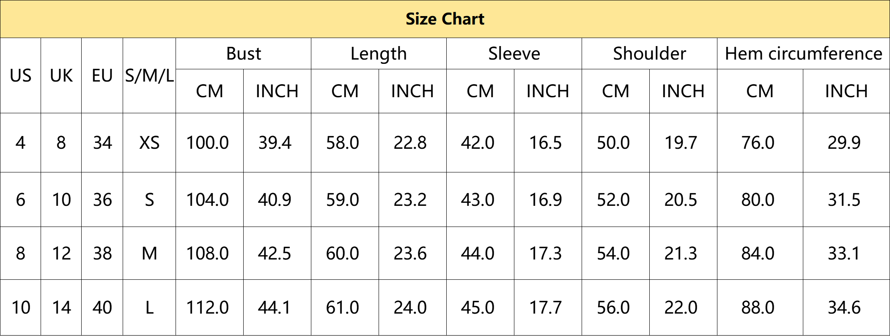Click the Size Chart title header
The image size is (890, 336).
coord(445,19)
